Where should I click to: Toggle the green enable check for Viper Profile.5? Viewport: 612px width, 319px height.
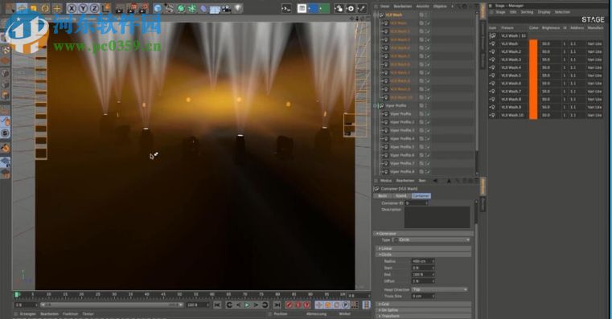pos(428,147)
